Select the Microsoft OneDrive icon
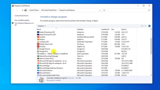The height and width of the screenshot is (90, 160). click(x=38, y=70)
